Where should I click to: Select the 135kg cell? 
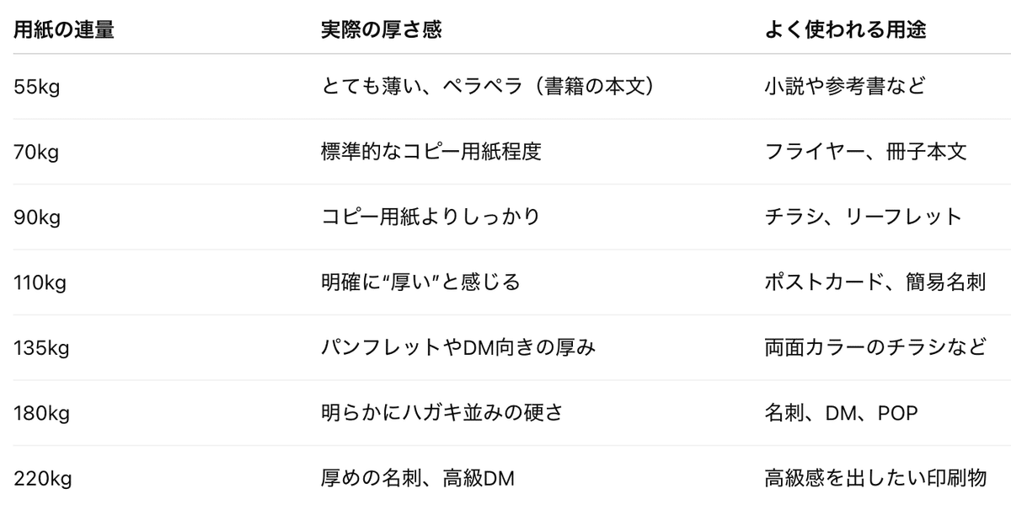(x=40, y=348)
